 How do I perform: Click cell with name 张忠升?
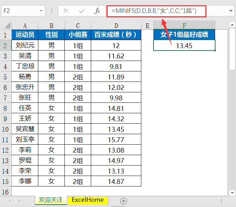point(25,87)
